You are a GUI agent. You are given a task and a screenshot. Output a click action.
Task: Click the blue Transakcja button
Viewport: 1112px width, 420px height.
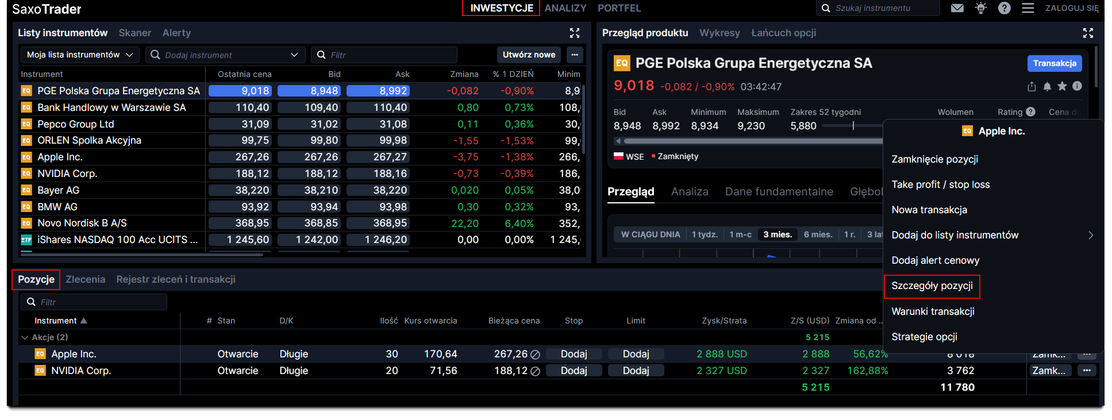coord(1054,63)
